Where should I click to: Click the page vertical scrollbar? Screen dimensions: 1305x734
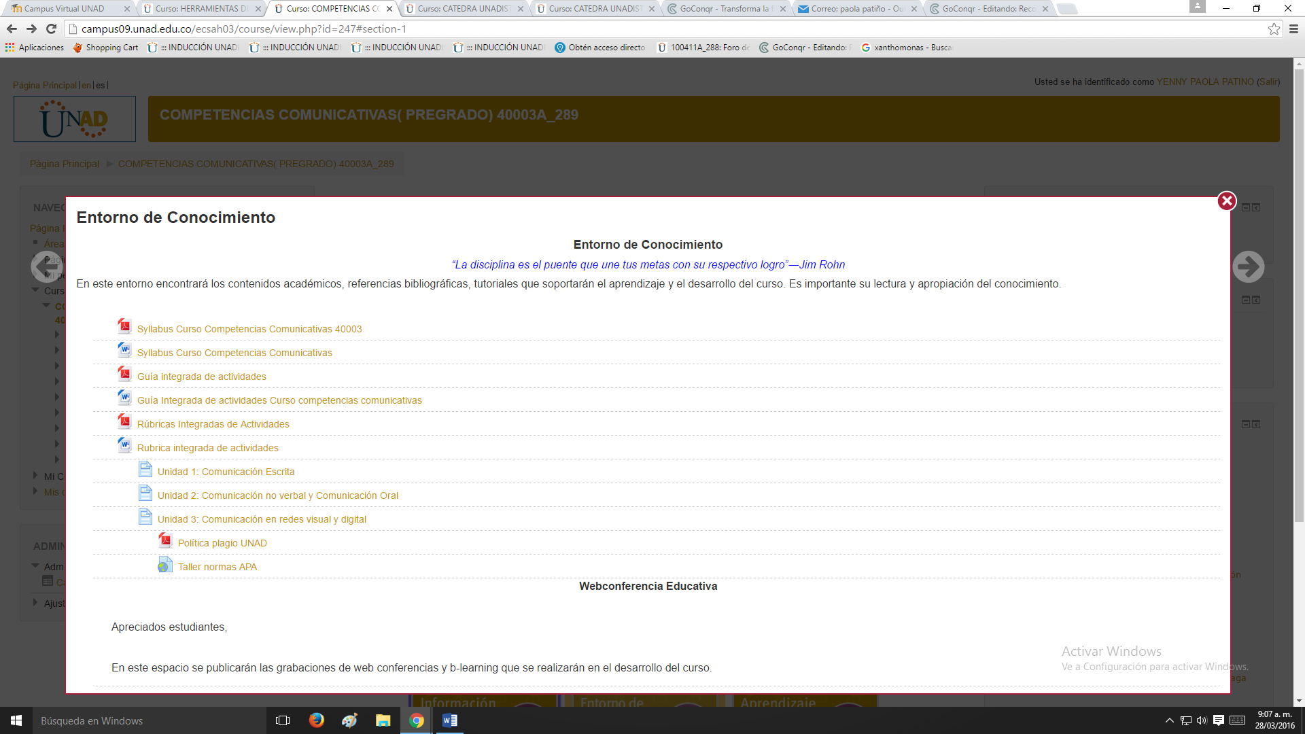[1299, 292]
